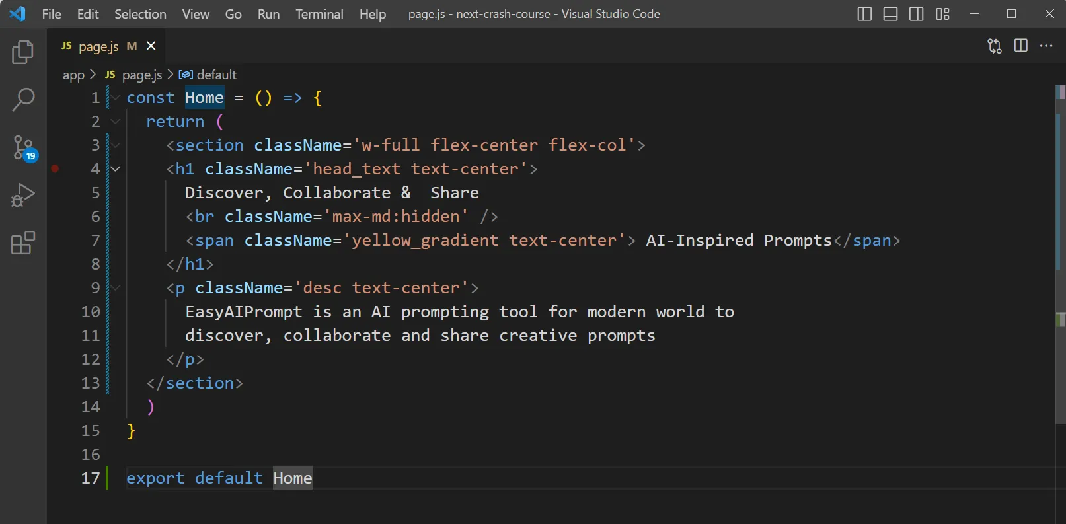Collapse the return block on line 2
The image size is (1066, 524).
coord(116,122)
